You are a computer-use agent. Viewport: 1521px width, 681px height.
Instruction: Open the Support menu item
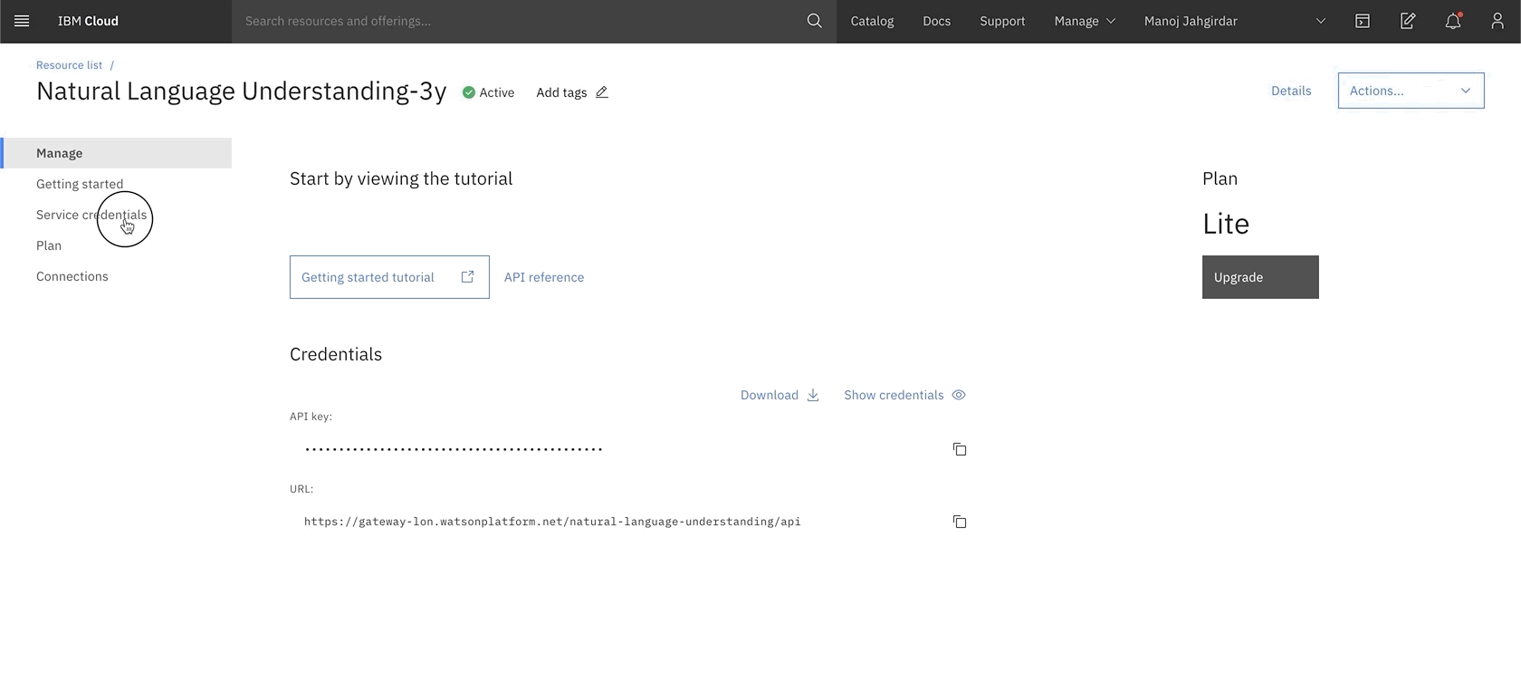coord(1002,21)
